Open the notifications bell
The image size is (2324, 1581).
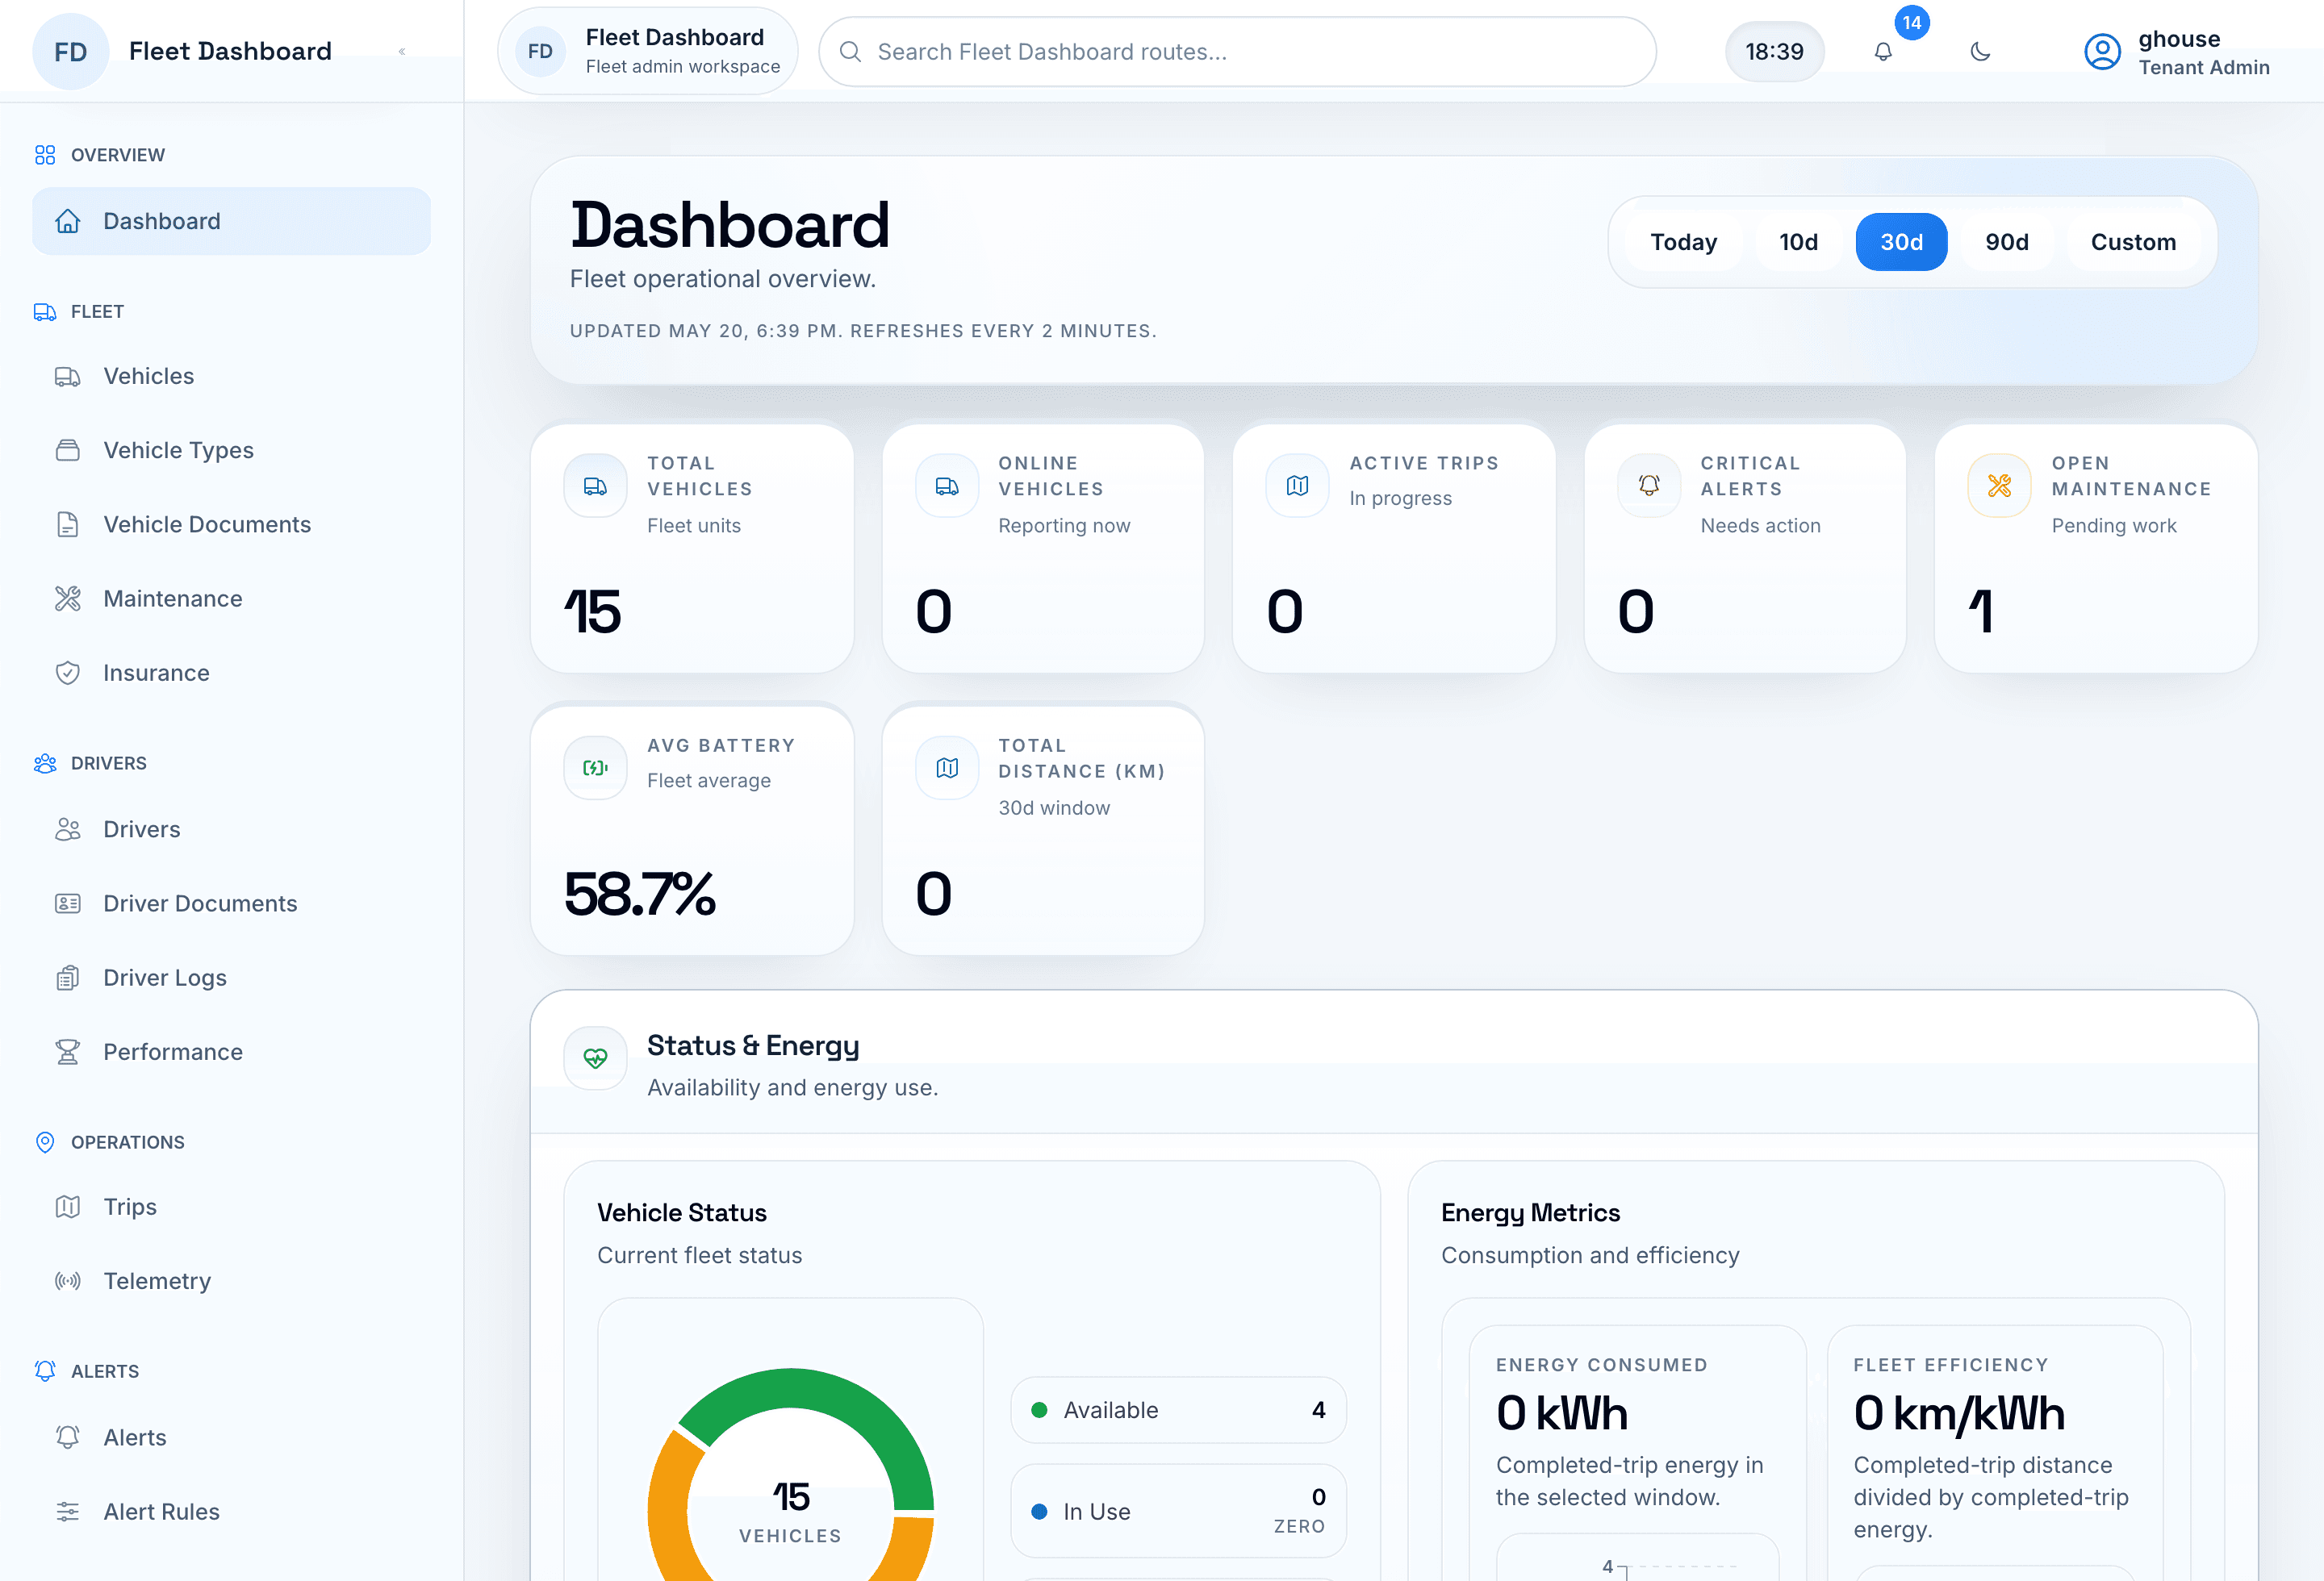click(1883, 51)
